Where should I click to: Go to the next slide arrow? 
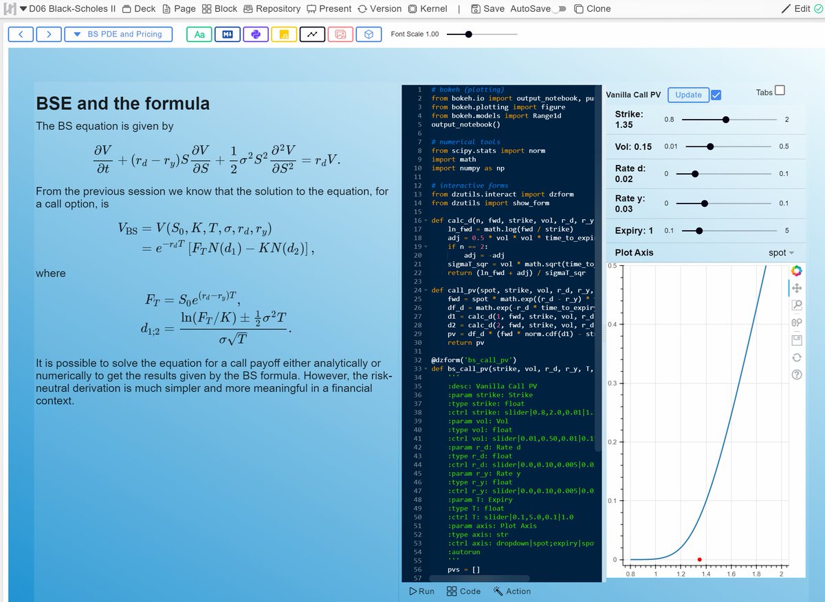point(49,34)
